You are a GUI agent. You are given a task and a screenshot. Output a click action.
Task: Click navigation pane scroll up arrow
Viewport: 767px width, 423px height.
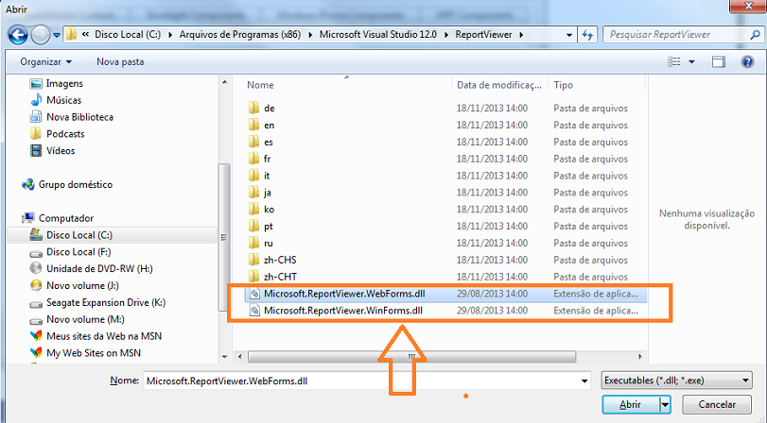pos(224,82)
